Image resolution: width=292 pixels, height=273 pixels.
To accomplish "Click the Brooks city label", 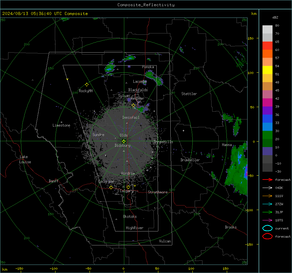I will (x=231, y=227).
